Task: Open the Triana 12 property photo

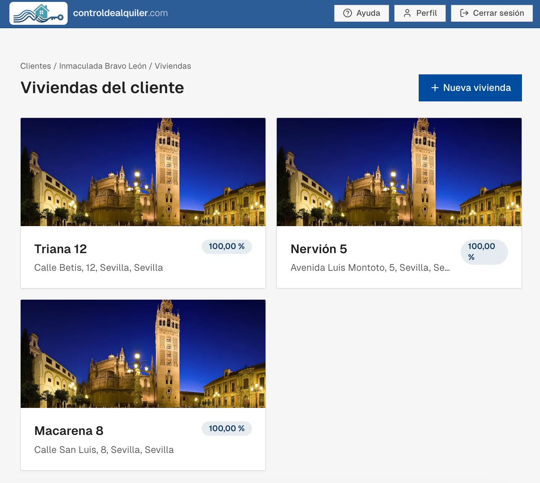Action: tap(143, 172)
